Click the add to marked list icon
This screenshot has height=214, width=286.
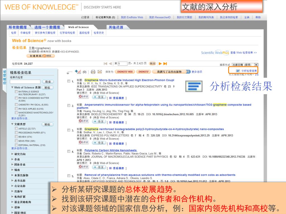78,72
